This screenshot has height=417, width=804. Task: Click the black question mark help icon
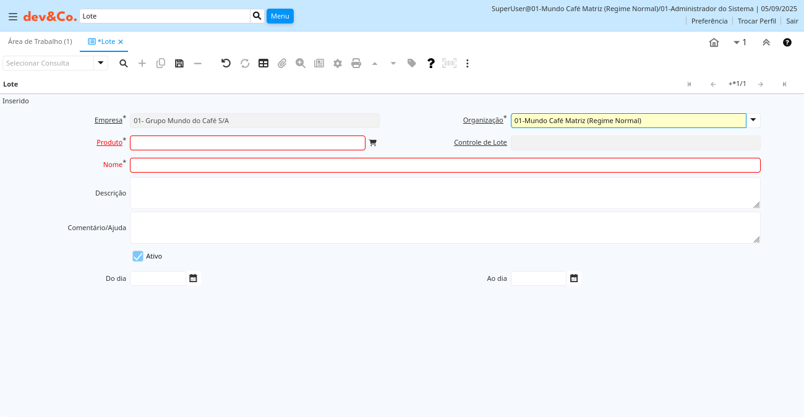pos(431,63)
